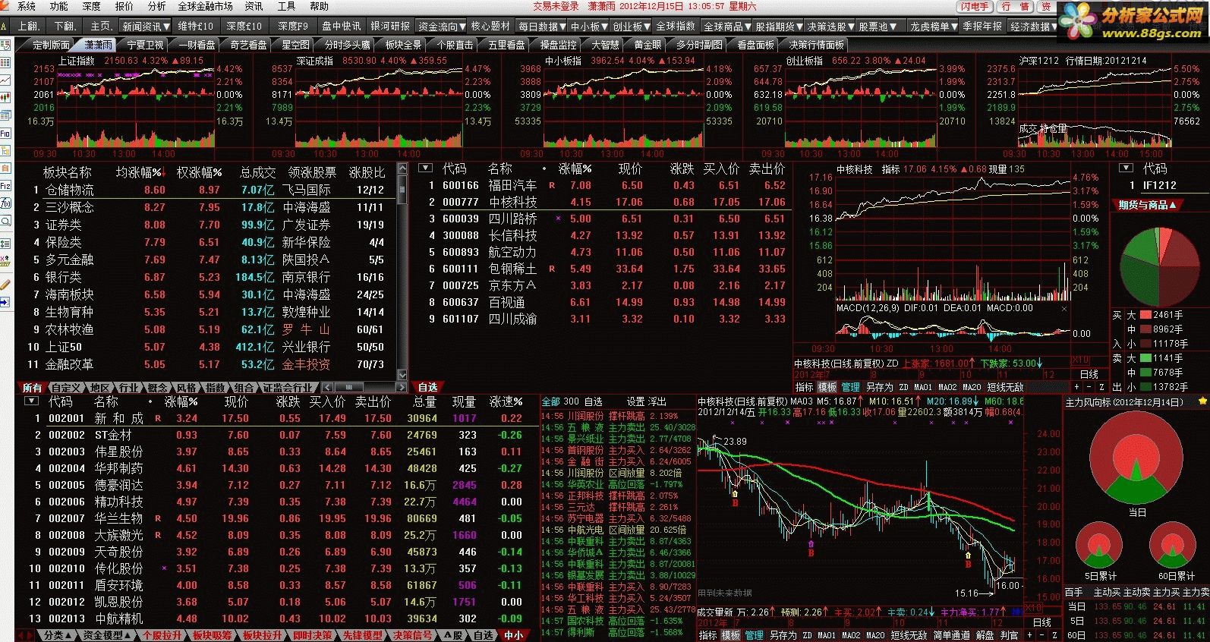The image size is (1210, 642).
Task: Select the pencil drawing tool in the sidebar
Action: pyautogui.click(x=5, y=285)
